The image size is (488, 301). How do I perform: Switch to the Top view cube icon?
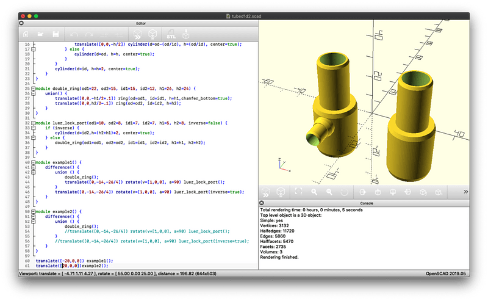click(x=378, y=192)
